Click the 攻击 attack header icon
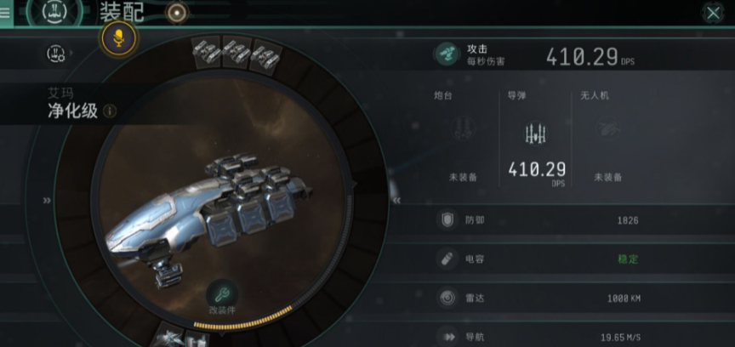The image size is (735, 347). click(447, 54)
